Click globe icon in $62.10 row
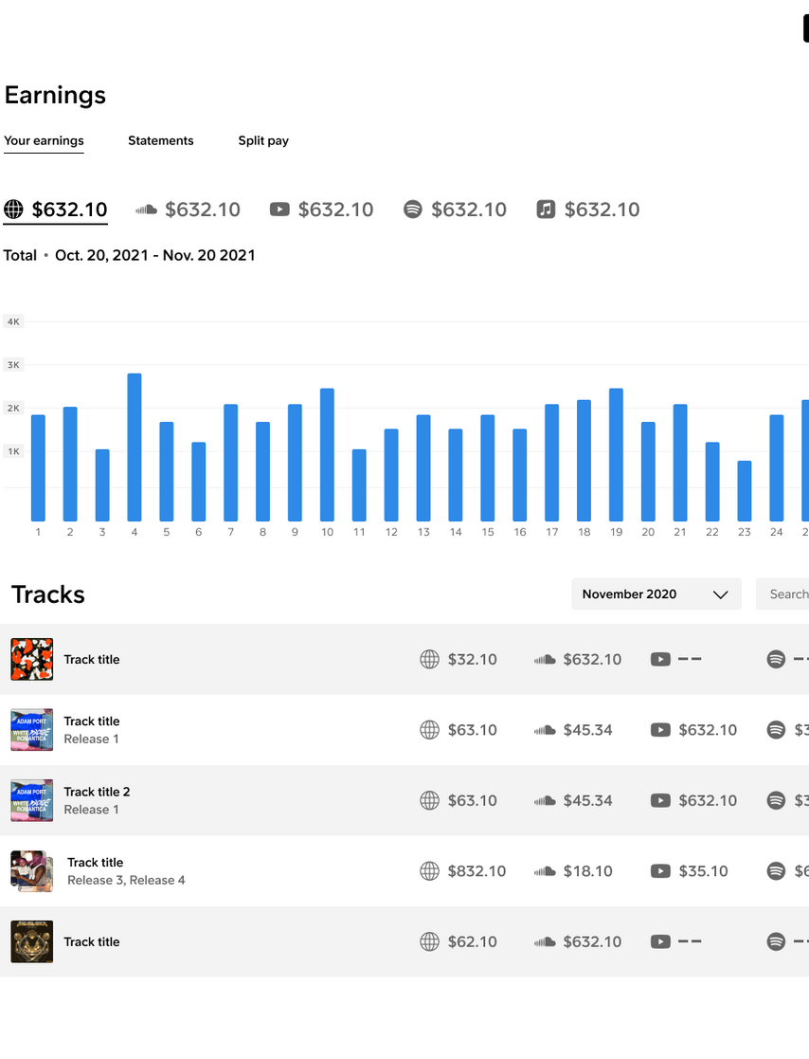This screenshot has width=809, height=1059. (x=430, y=941)
